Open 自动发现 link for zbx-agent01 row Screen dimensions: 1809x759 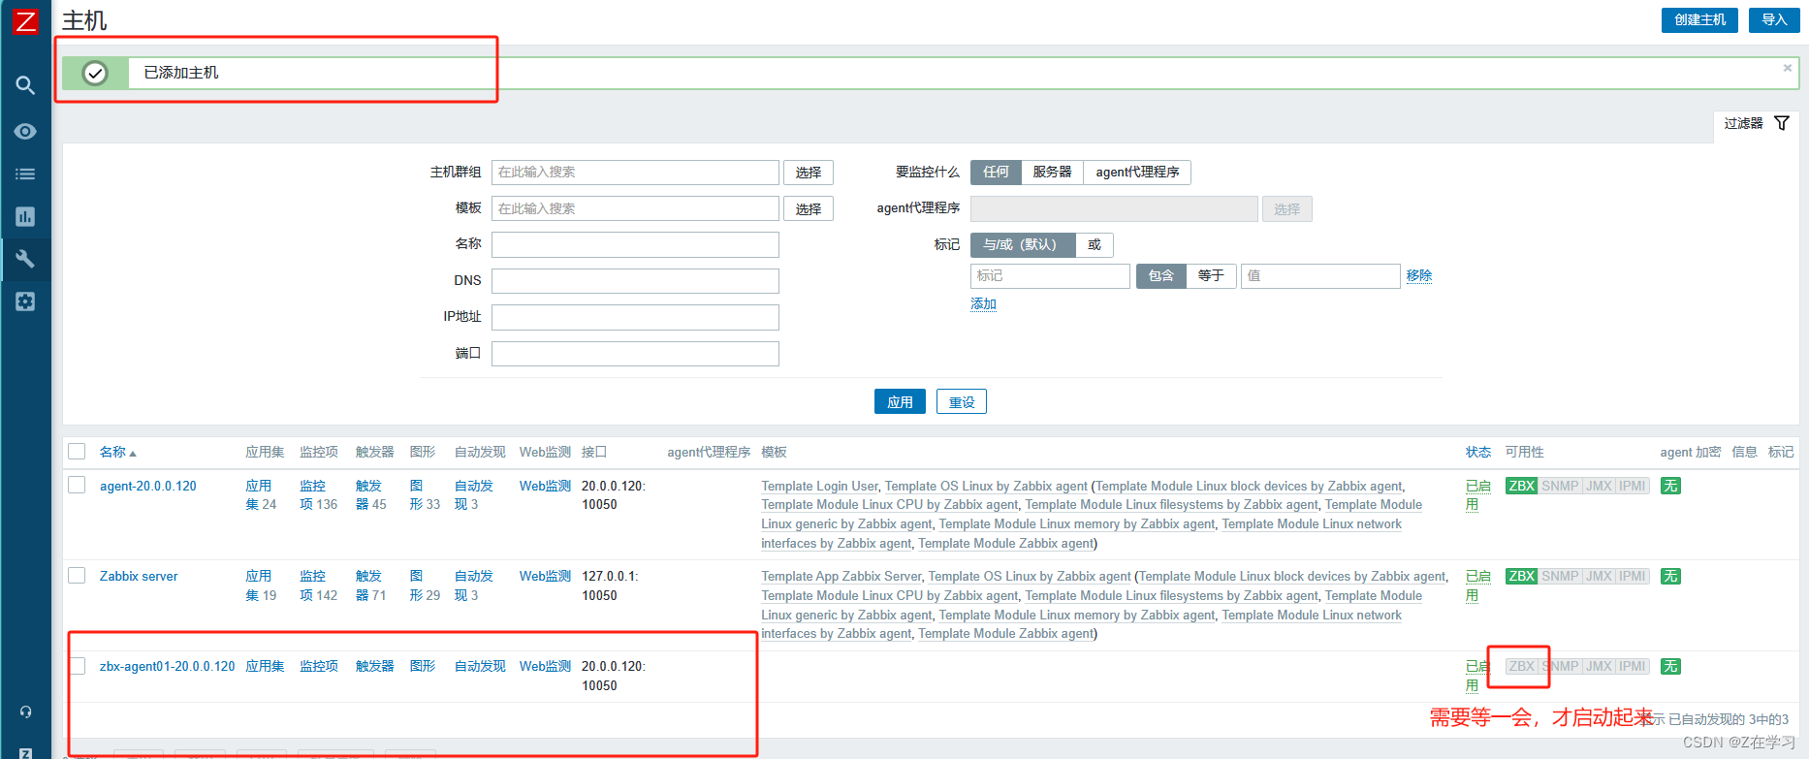(x=480, y=666)
